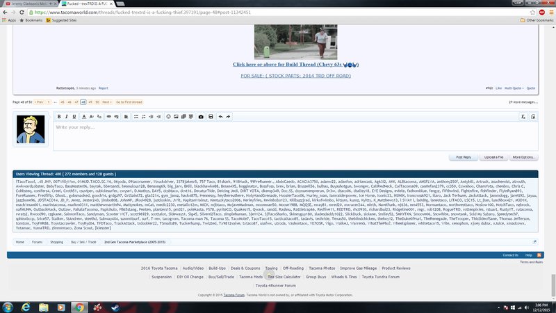Image resolution: width=556 pixels, height=313 pixels.
Task: Remove link with the unlink icon
Action: click(x=116, y=117)
